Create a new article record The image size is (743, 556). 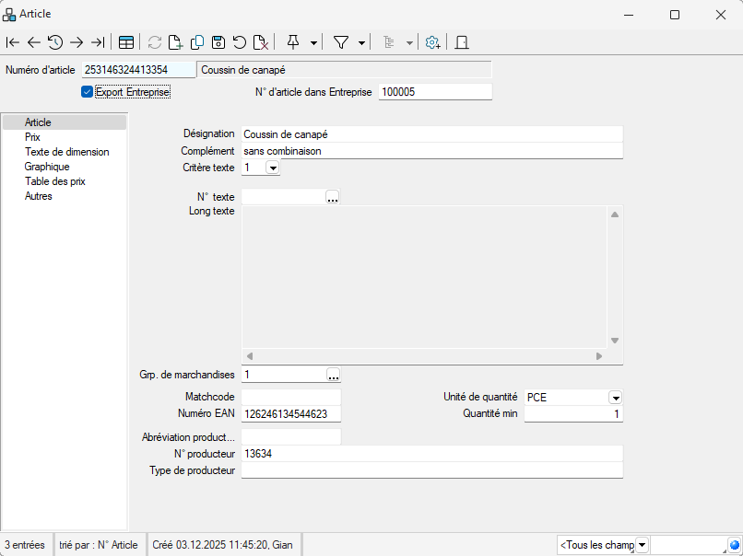pyautogui.click(x=176, y=42)
